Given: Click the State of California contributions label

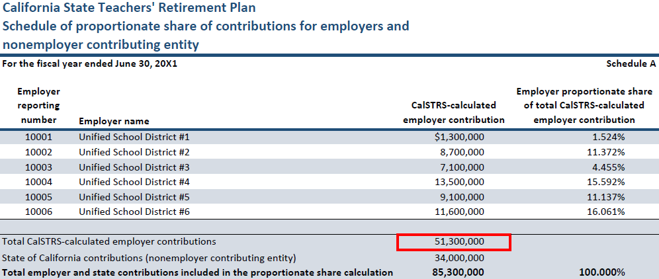Looking at the screenshot, I should coord(149,257).
